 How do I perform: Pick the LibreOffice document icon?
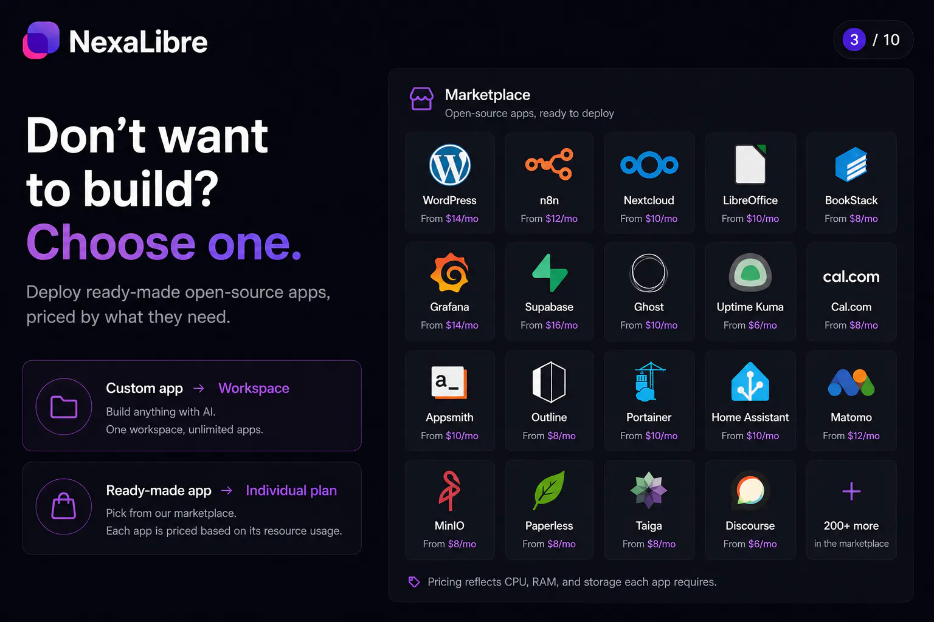[750, 164]
